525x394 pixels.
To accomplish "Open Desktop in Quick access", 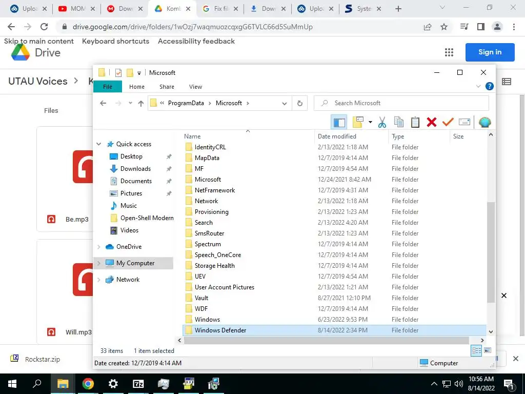I will pos(131,156).
